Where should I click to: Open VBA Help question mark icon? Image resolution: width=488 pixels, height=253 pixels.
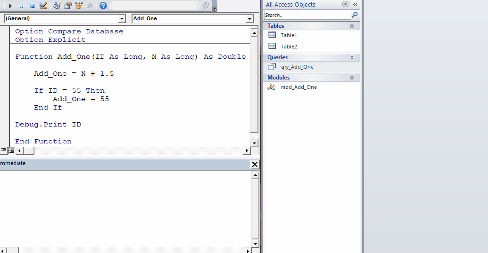click(x=103, y=6)
